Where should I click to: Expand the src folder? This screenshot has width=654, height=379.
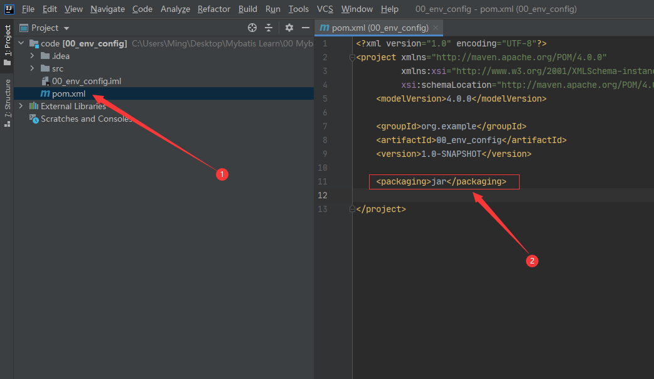click(32, 68)
